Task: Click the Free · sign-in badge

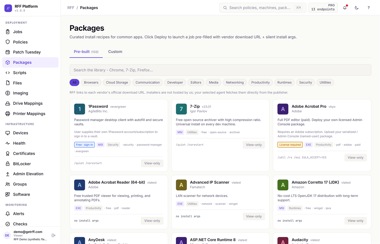Action: click(84, 145)
